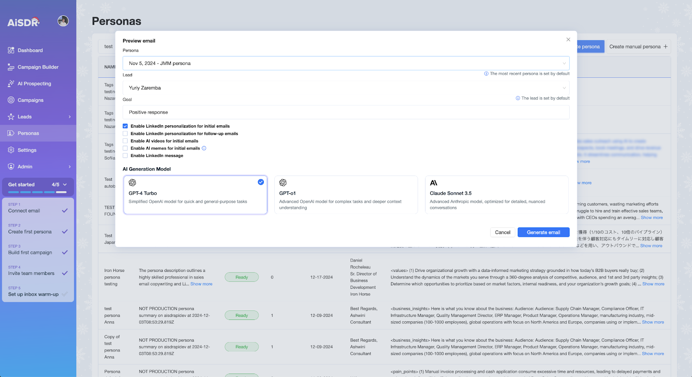The image size is (692, 377).
Task: Open the user profile avatar
Action: (63, 21)
